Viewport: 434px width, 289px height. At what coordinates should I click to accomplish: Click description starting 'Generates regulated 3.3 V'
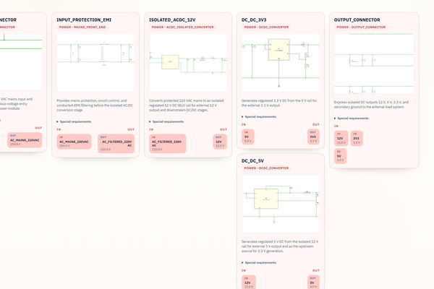(279, 103)
